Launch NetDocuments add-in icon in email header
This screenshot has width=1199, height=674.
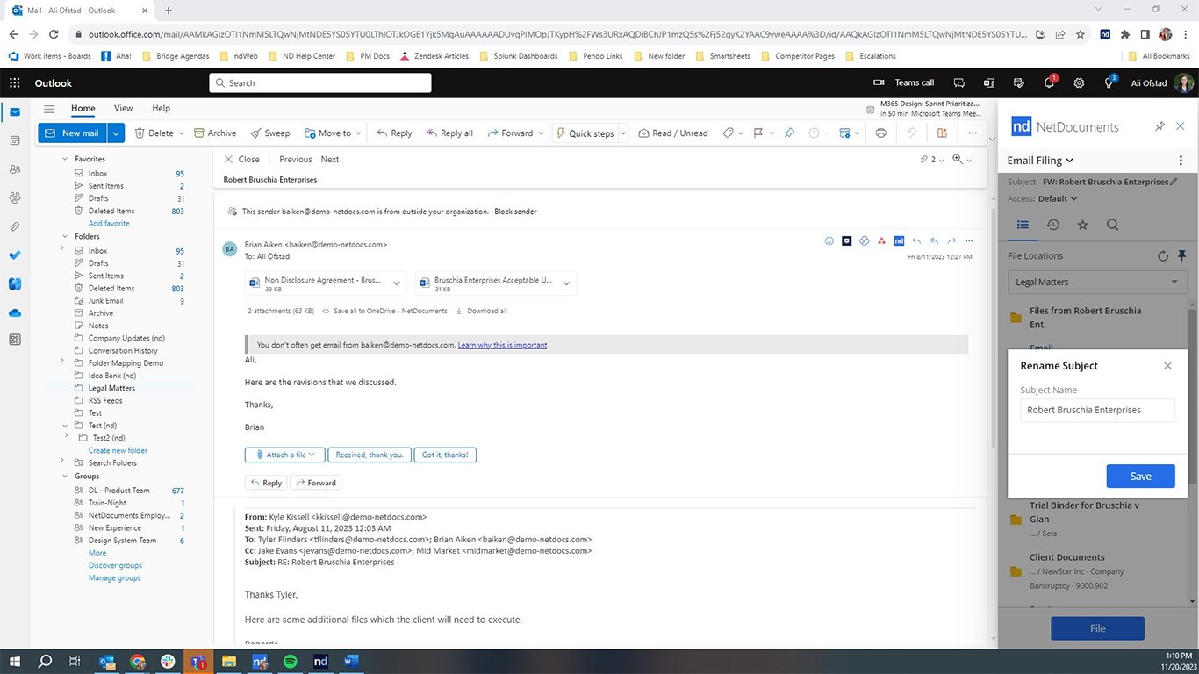pyautogui.click(x=899, y=240)
